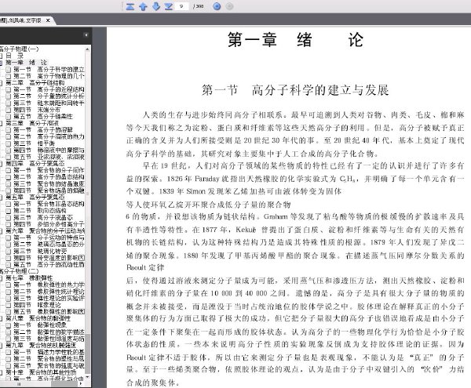
Task: Click the page number input field
Action: click(181, 6)
